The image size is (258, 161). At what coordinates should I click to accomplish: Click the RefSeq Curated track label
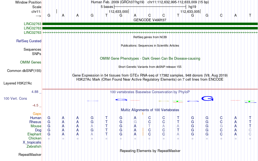29,41
